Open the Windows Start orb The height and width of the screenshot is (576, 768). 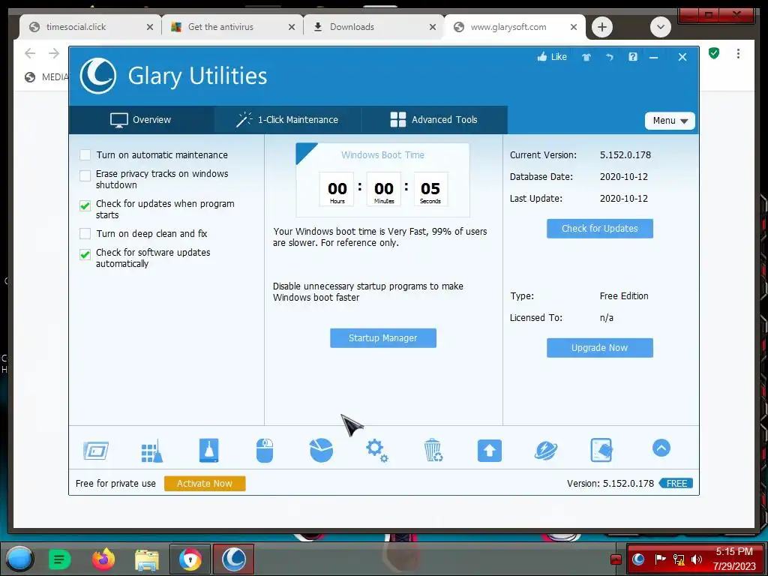[19, 559]
